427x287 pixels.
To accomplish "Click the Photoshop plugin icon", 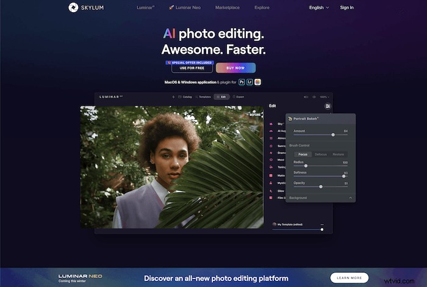I will [242, 82].
